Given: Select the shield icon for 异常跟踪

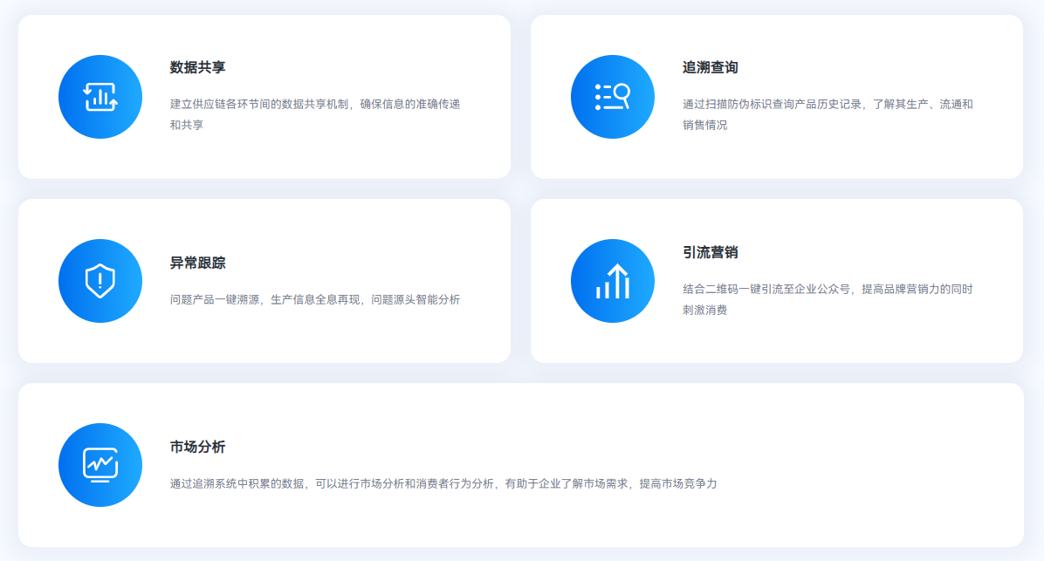Looking at the screenshot, I should 100,281.
